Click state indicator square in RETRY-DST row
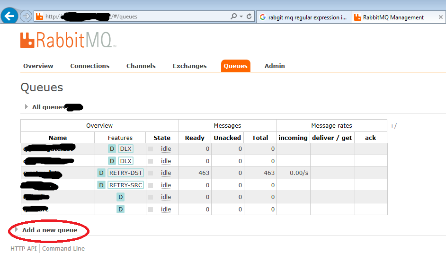Viewport: 446px width, 253px height. [x=151, y=173]
